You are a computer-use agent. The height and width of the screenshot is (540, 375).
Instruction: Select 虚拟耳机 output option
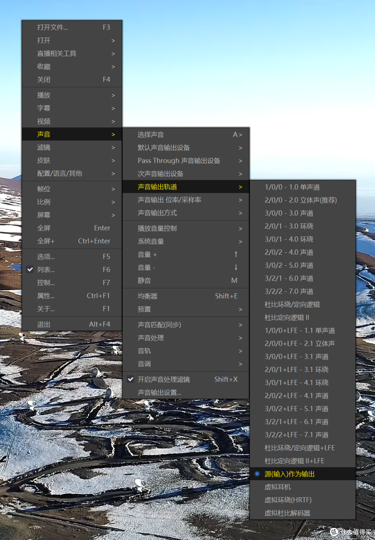coord(303,487)
